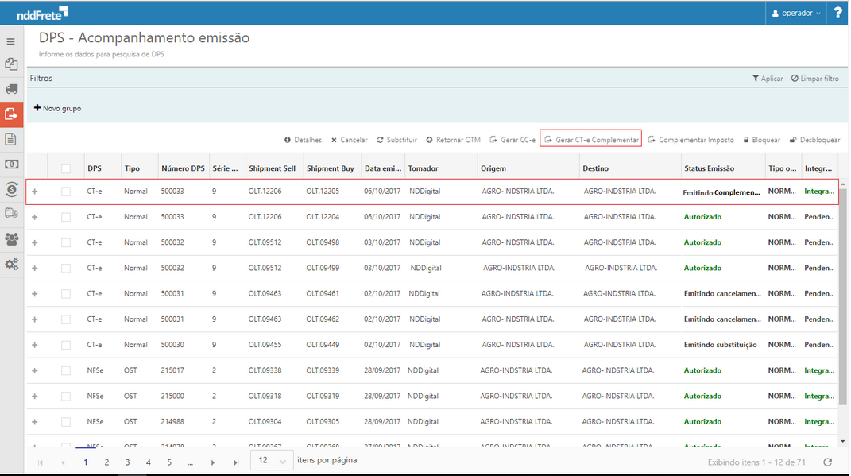The height and width of the screenshot is (476, 851).
Task: Check the box for the OLT.12205 row
Action: click(66, 192)
